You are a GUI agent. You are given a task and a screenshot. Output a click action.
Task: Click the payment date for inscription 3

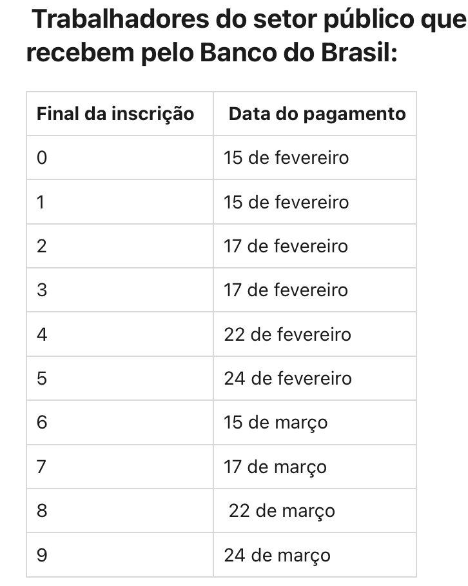tap(286, 290)
